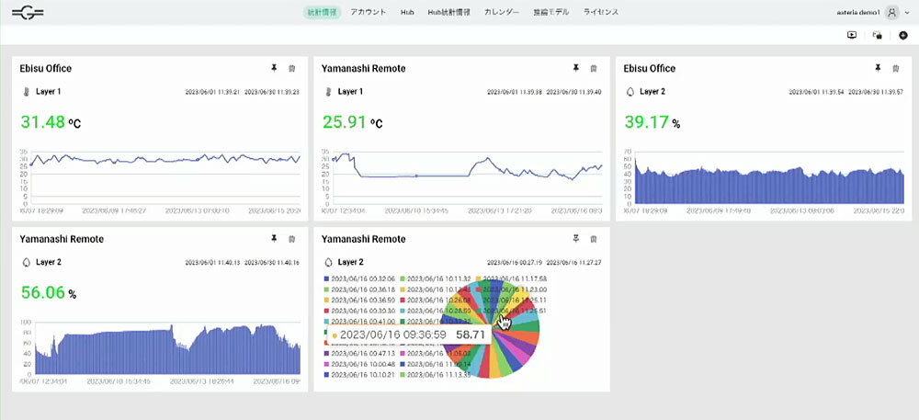Remove the Yamanashi Remote humidity bar chart card

click(x=291, y=238)
